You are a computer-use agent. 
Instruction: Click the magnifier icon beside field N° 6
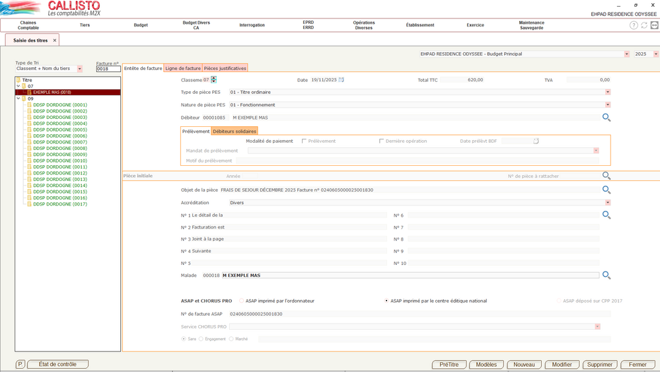pos(606,215)
